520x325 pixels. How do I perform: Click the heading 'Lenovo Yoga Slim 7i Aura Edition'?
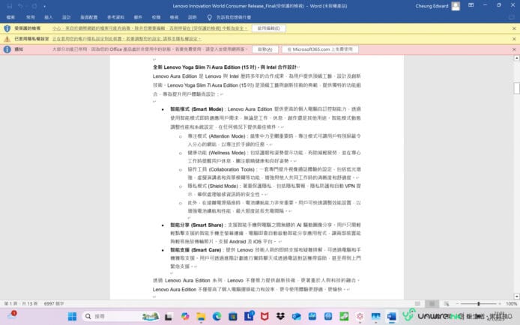[203, 67]
